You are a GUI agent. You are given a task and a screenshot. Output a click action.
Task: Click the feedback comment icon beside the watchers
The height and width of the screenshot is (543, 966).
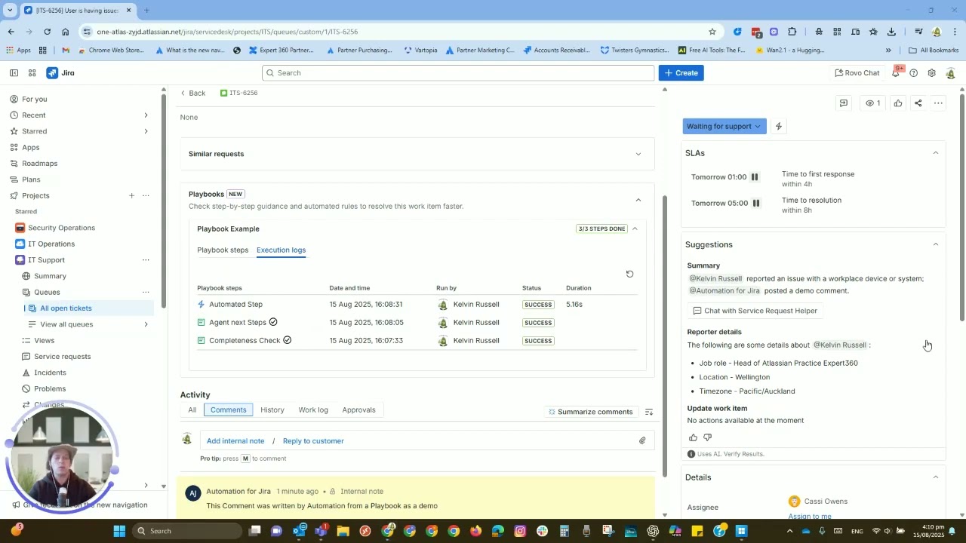pyautogui.click(x=844, y=103)
